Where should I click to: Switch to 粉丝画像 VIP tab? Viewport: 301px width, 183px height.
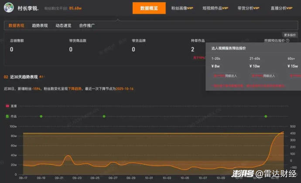[x=182, y=8]
